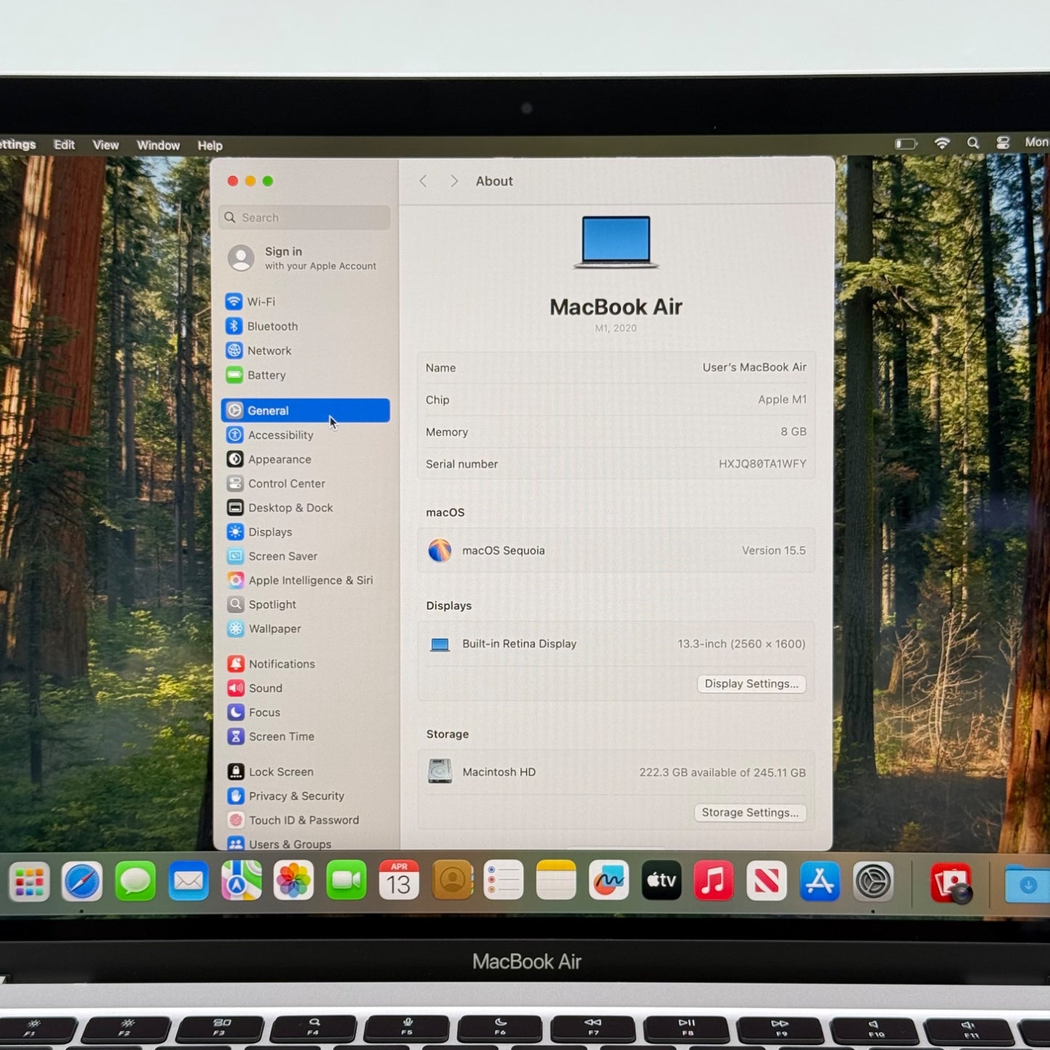Open Control Center from menu bar
Viewport: 1050px width, 1050px height.
pos(1003,143)
